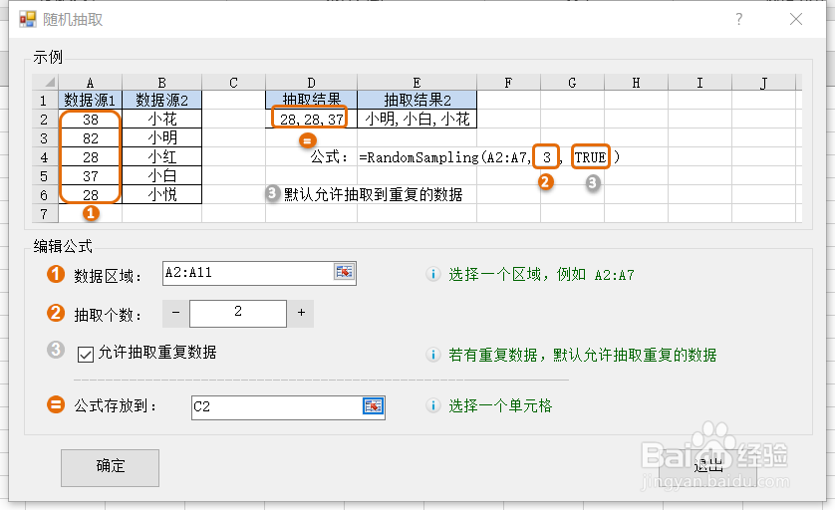Click the info icon beside 选择一个区域 hint
This screenshot has height=510, width=835.
[432, 274]
